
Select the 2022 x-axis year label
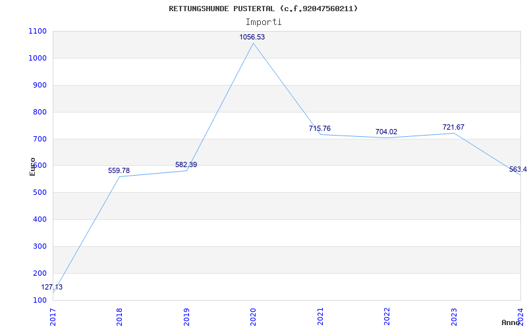387,316
